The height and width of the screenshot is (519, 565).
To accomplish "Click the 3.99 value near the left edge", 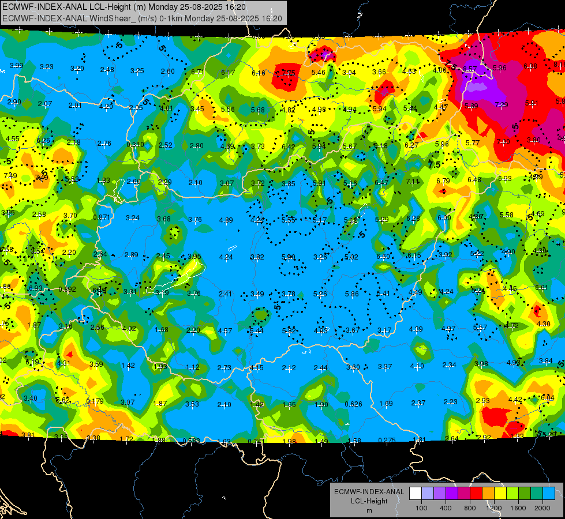I will pos(17,66).
